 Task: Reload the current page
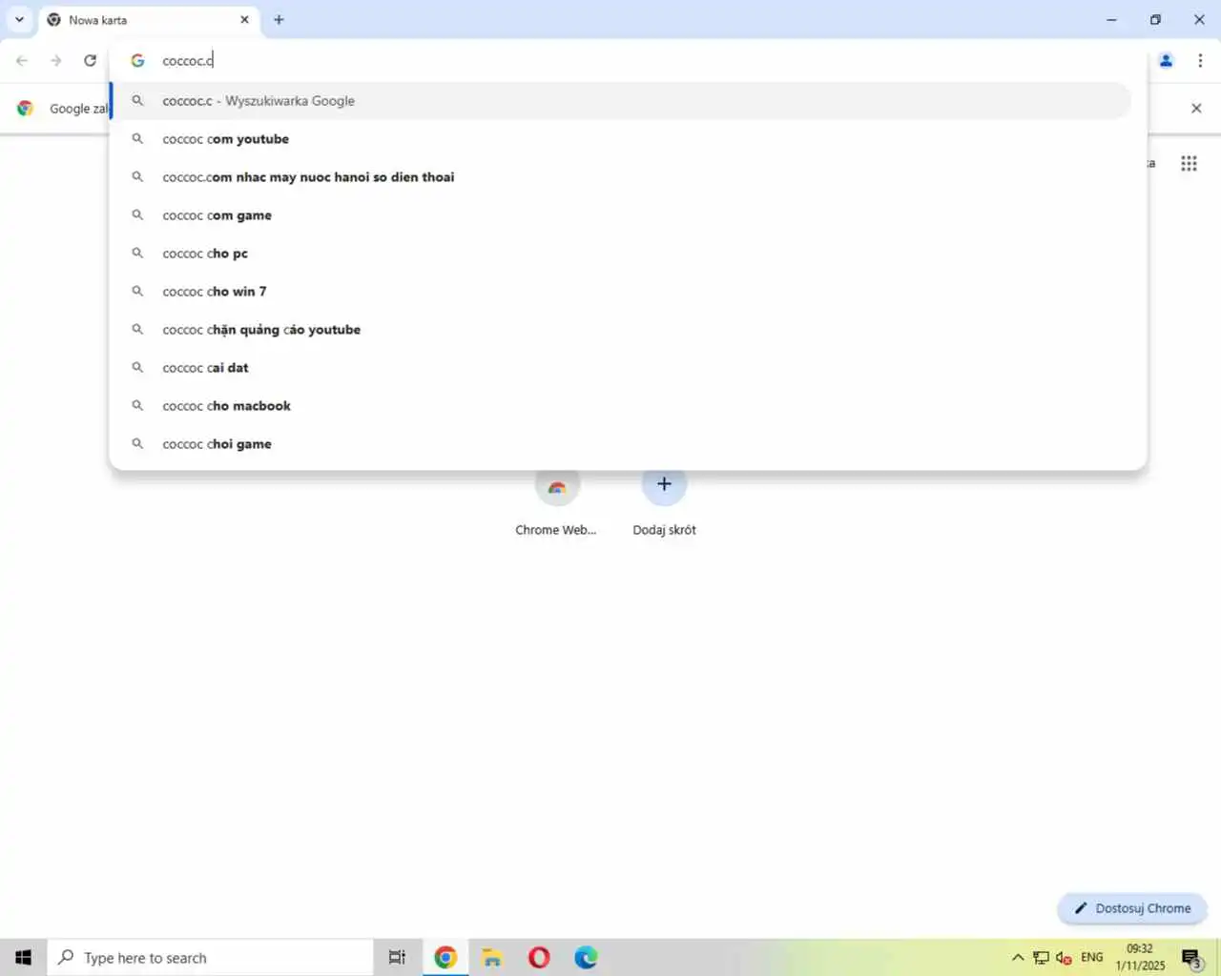coord(91,60)
